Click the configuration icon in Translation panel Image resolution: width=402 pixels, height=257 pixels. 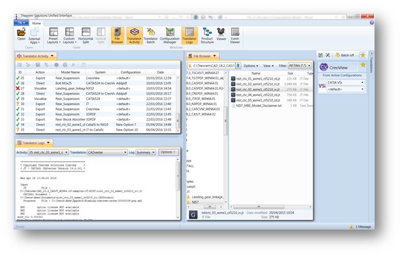(321, 55)
